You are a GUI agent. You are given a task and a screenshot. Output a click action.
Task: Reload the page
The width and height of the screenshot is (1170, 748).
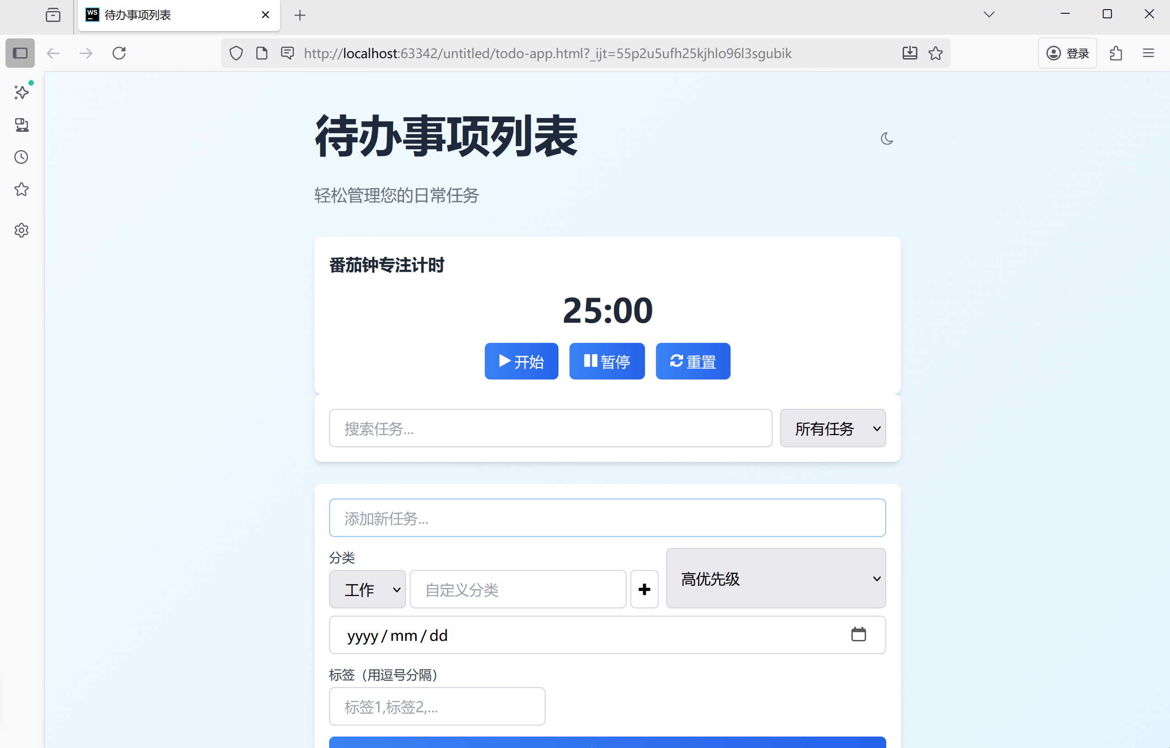pos(119,53)
